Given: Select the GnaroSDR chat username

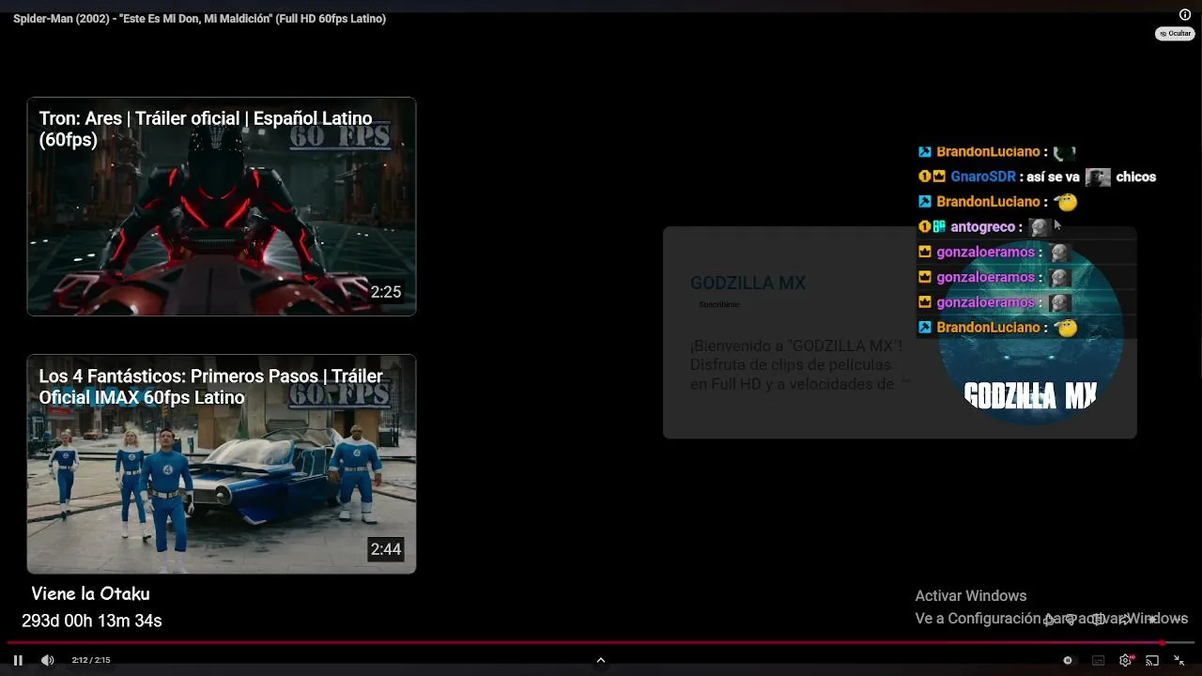Looking at the screenshot, I should pos(983,177).
